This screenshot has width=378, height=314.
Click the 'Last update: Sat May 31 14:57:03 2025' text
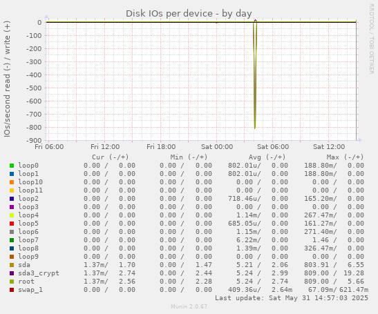click(x=292, y=298)
